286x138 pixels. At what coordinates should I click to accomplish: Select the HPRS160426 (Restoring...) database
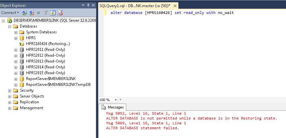click(x=48, y=44)
